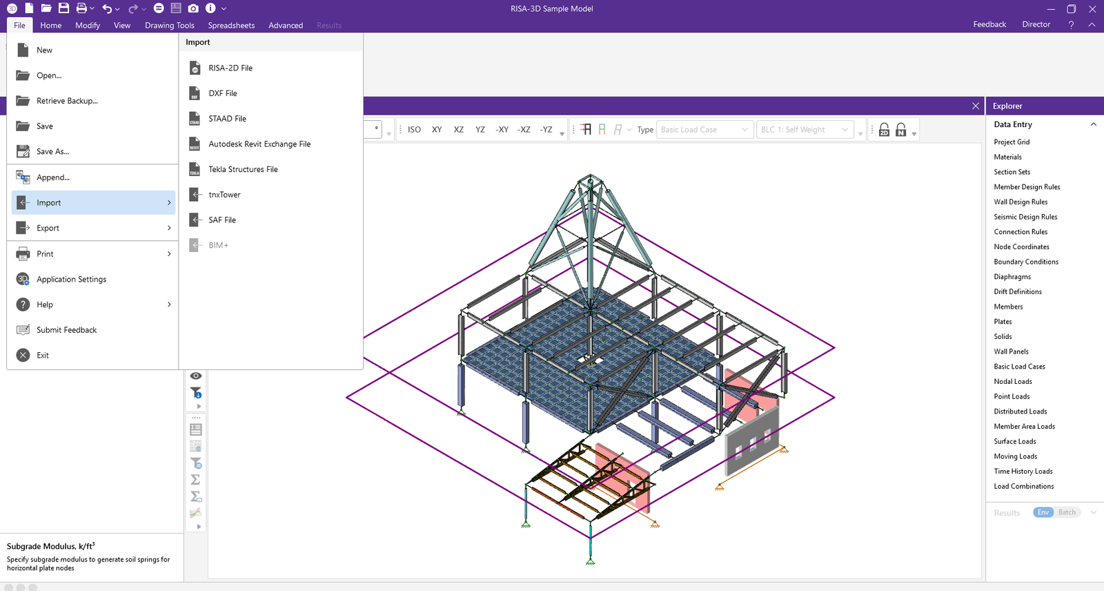Viewport: 1104px width, 591px height.
Task: Switch view to -YZ plane
Action: (x=546, y=129)
